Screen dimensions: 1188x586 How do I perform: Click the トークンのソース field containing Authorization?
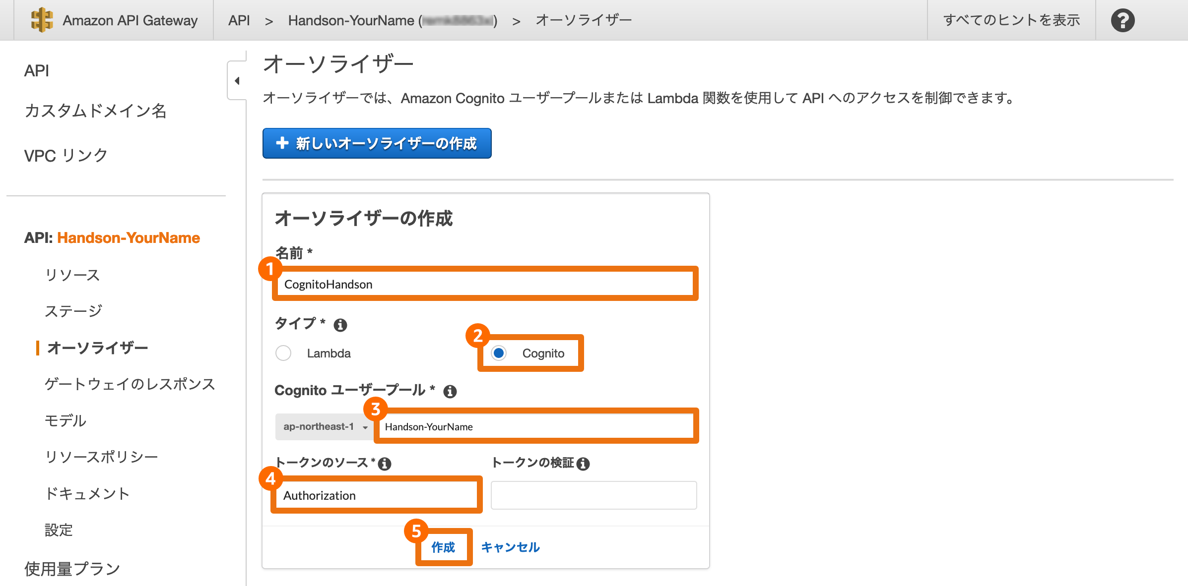click(377, 495)
